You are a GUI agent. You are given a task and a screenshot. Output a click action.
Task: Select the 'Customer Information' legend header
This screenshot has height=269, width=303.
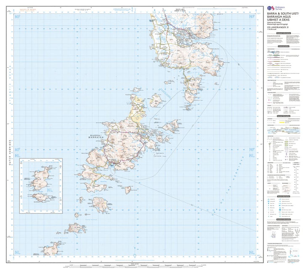coord(284,33)
